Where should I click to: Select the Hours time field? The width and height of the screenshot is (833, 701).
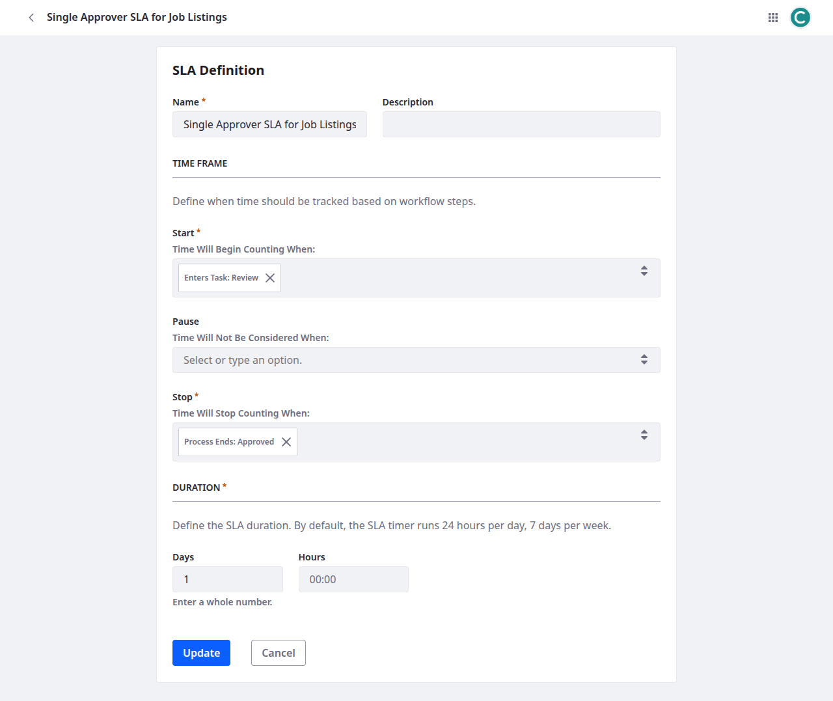pyautogui.click(x=353, y=579)
